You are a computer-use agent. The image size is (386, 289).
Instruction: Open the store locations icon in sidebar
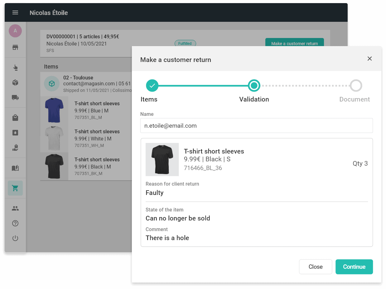point(15,47)
